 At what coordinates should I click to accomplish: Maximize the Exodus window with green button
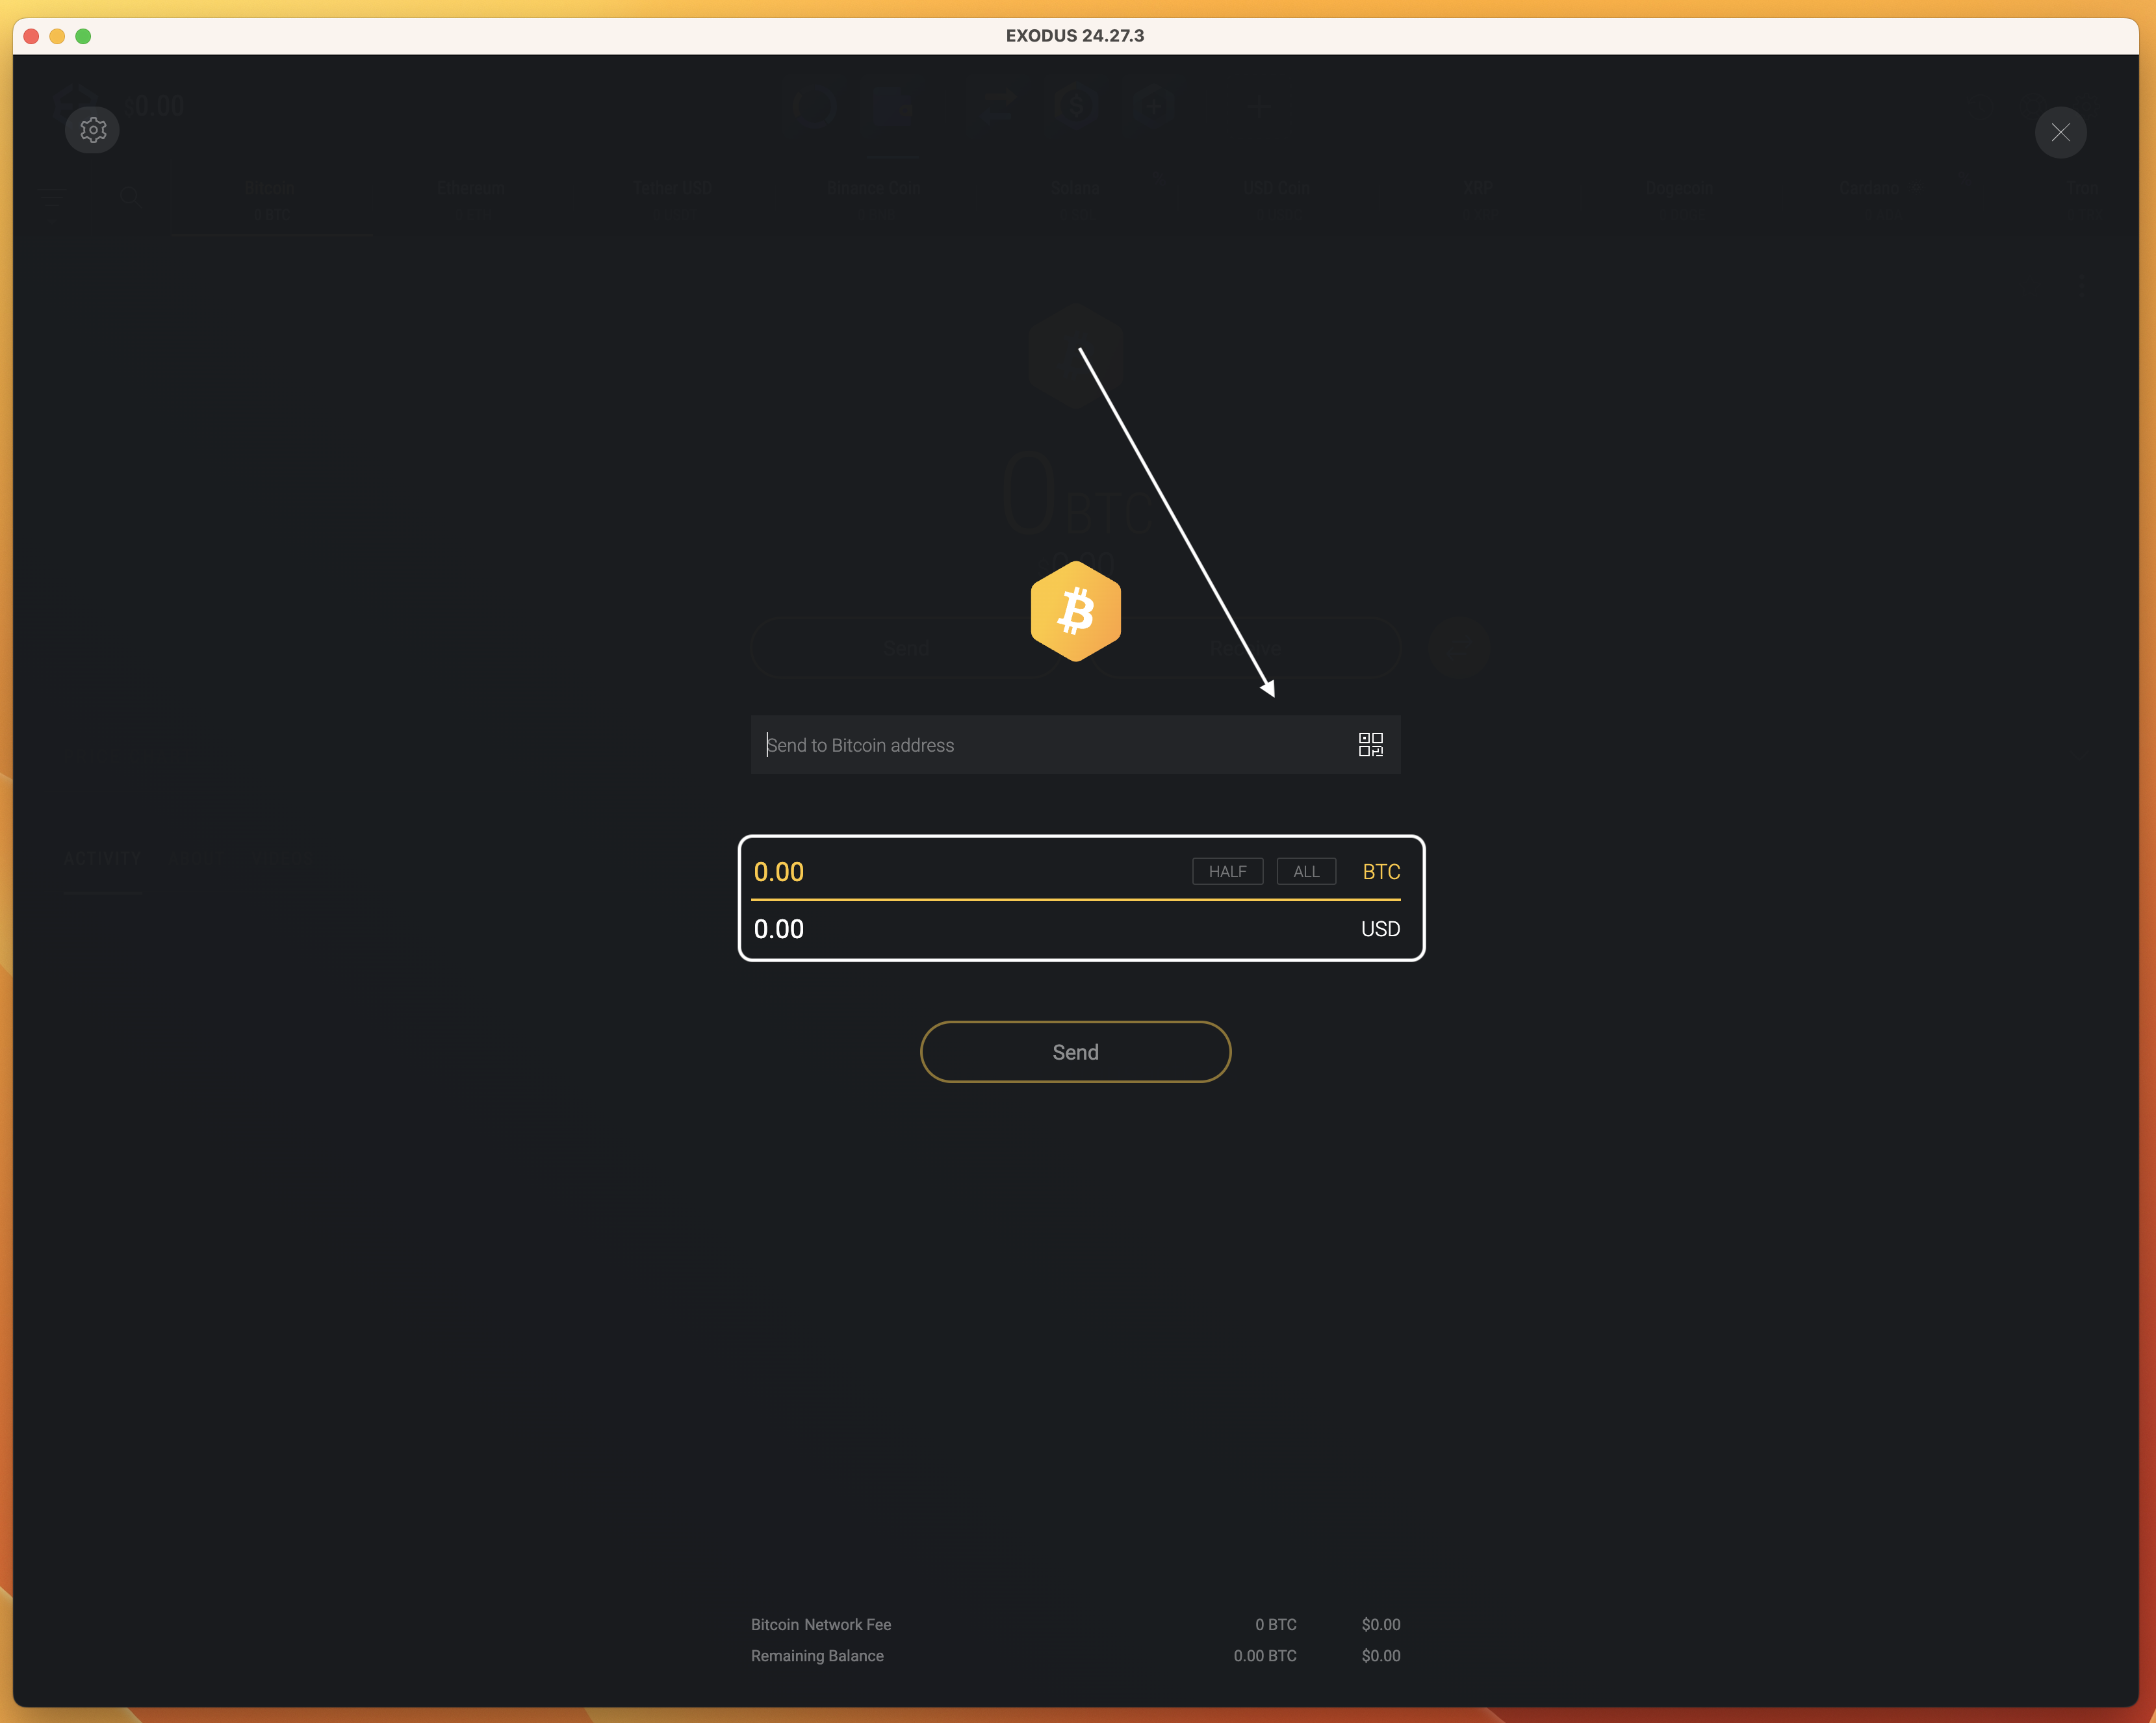(83, 36)
